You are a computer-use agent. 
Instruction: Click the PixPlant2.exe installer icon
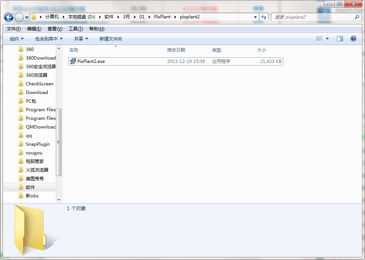pos(73,61)
